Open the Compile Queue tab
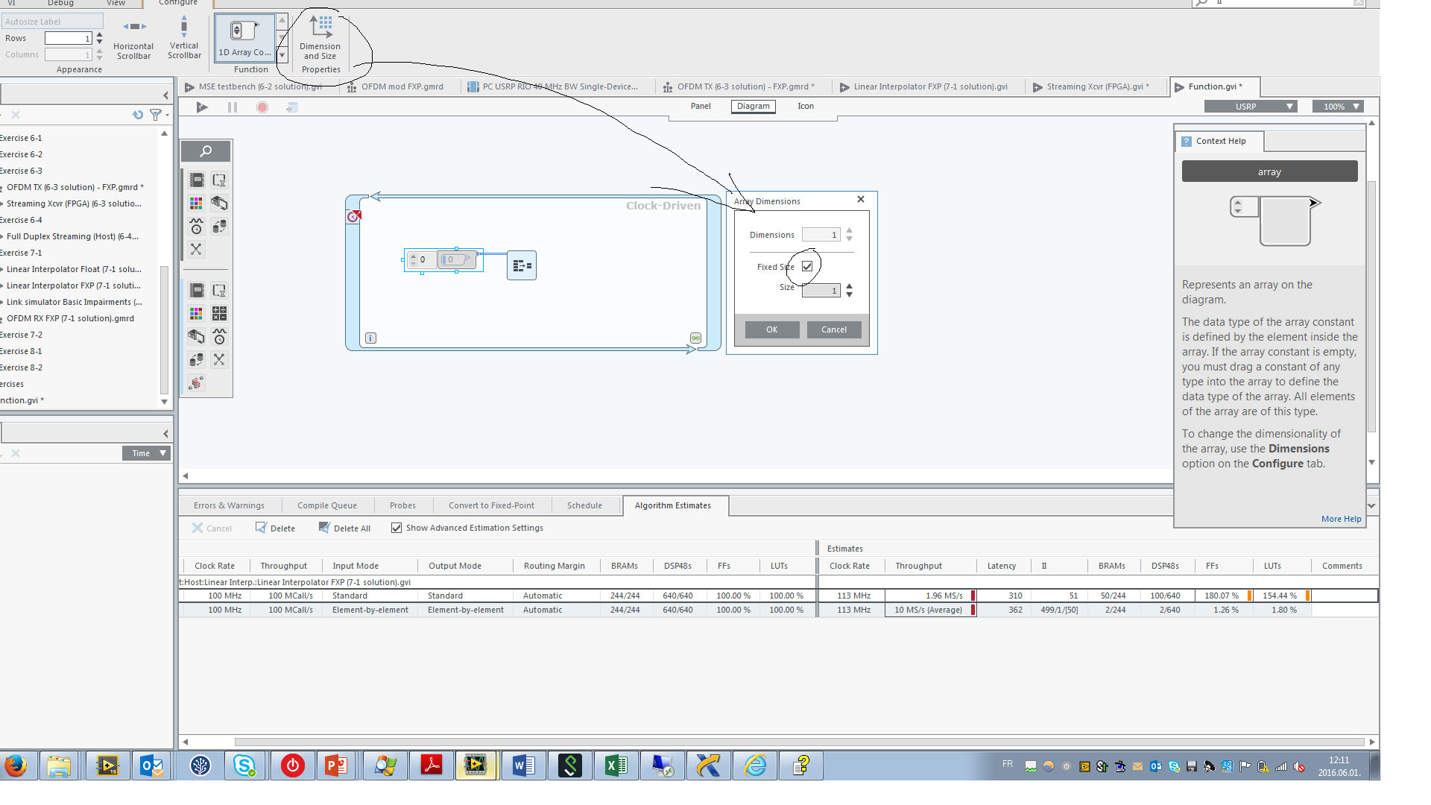The height and width of the screenshot is (805, 1431). pos(327,505)
